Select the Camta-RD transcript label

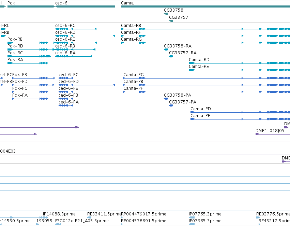[199, 60]
